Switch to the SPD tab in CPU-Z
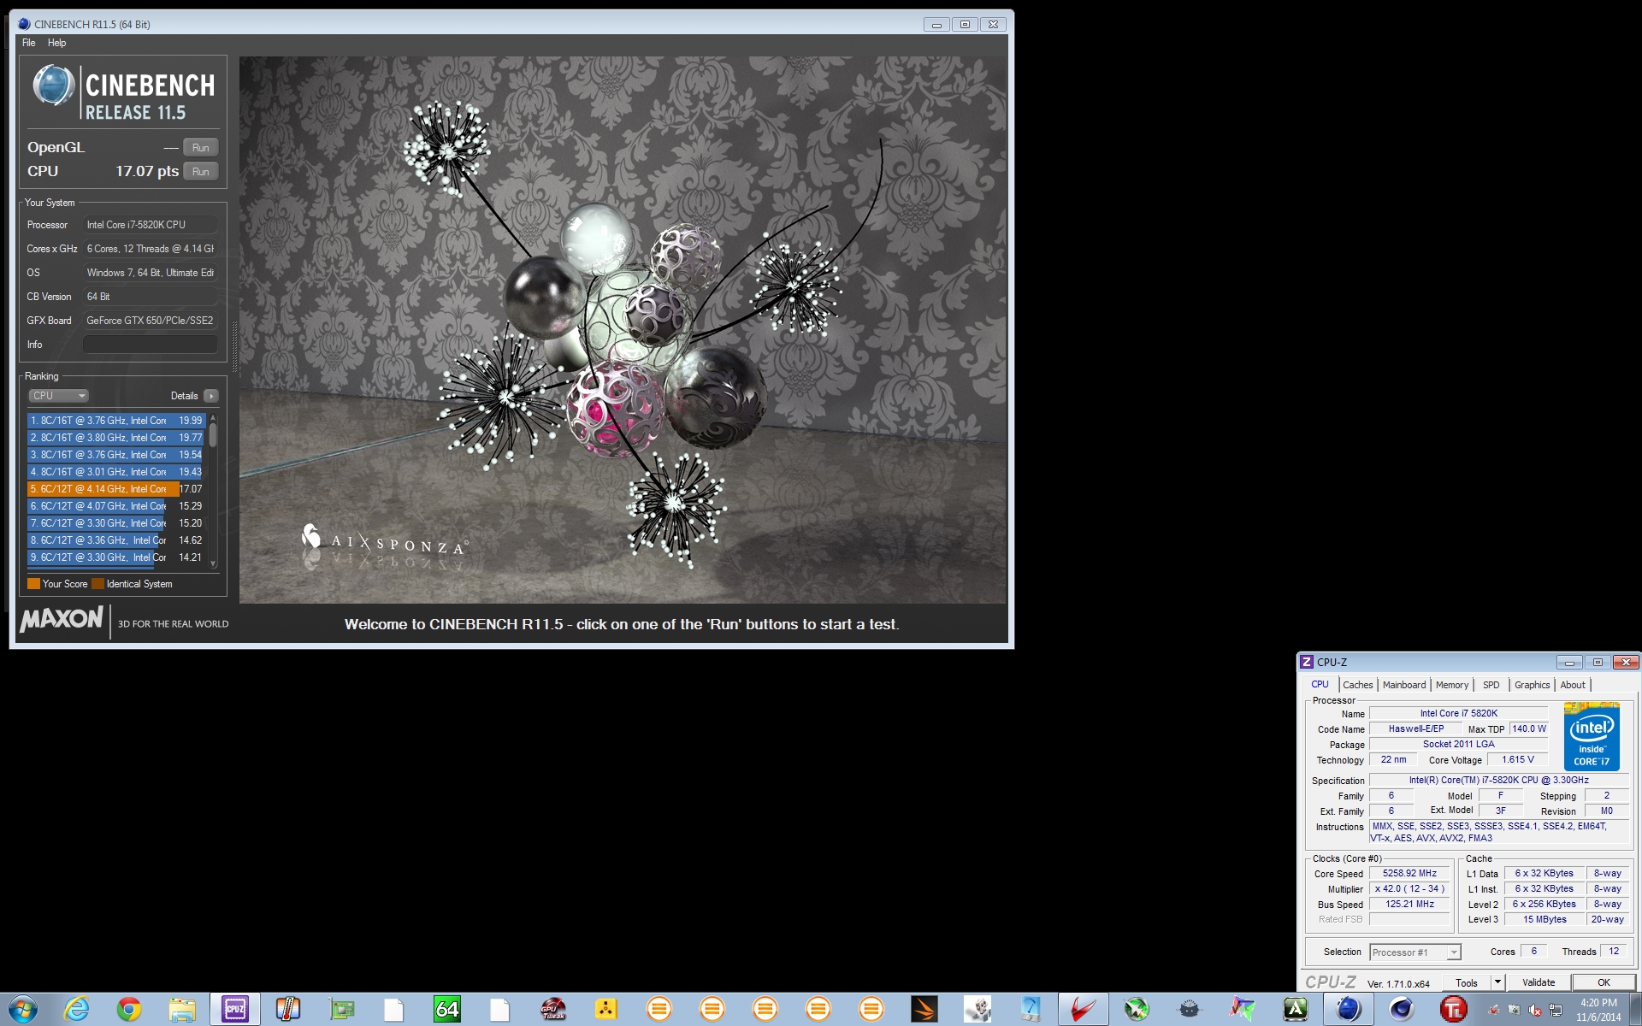 tap(1491, 685)
